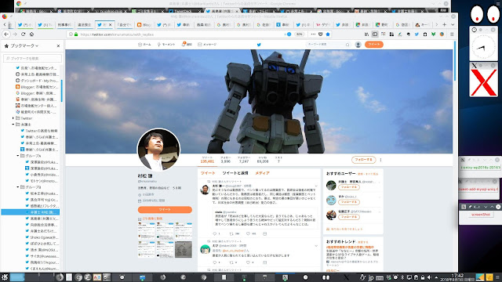Open a new tab with the plus icon
This screenshot has height=282, width=502.
pyautogui.click(x=445, y=24)
